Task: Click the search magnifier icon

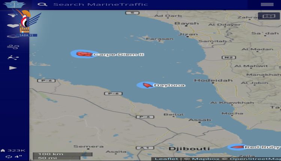Action: pyautogui.click(x=43, y=4)
